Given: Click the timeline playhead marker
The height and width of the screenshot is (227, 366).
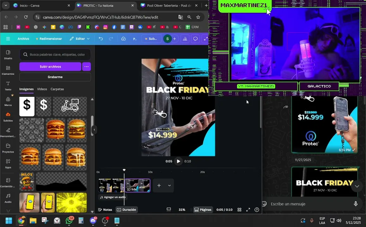Looking at the screenshot, I should point(124,170).
